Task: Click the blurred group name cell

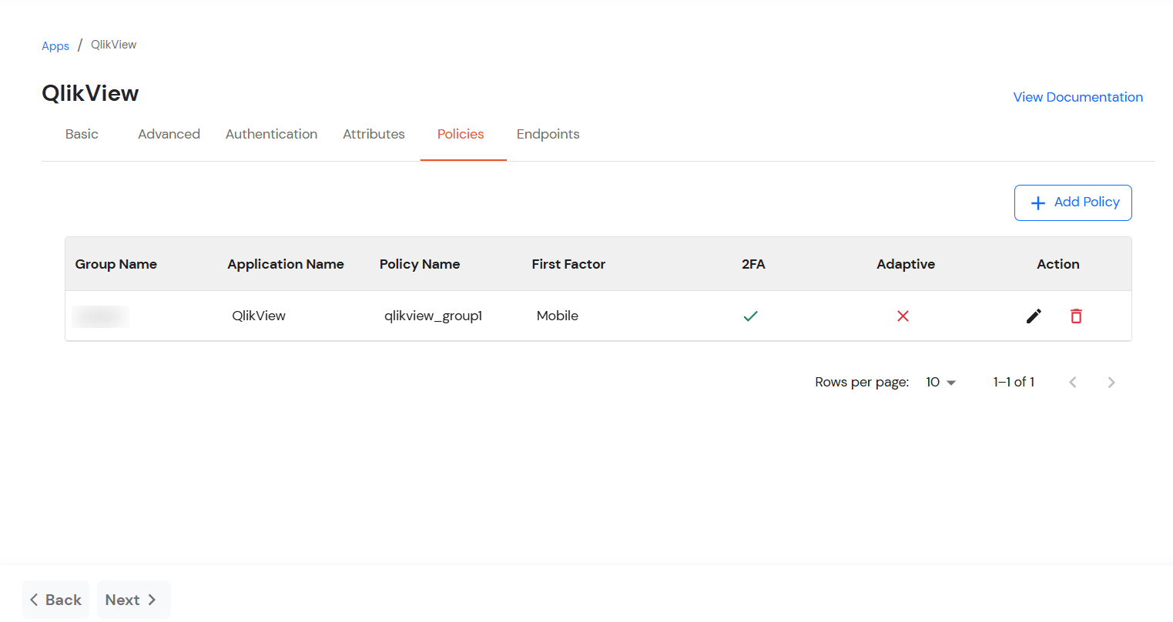Action: point(100,316)
